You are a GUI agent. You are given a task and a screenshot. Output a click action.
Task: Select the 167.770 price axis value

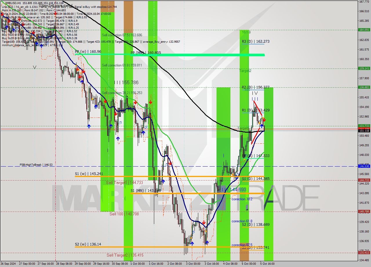point(364,2)
